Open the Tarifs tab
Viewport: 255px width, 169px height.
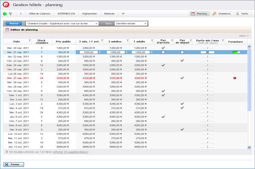point(242,14)
